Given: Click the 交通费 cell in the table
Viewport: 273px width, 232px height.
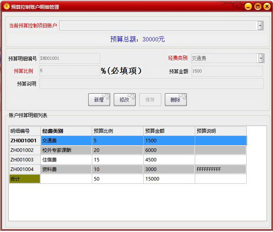Looking at the screenshot, I should tap(66, 141).
